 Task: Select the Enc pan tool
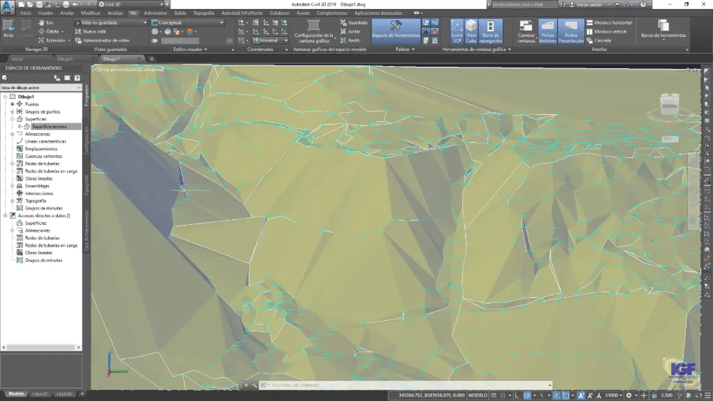pos(46,22)
